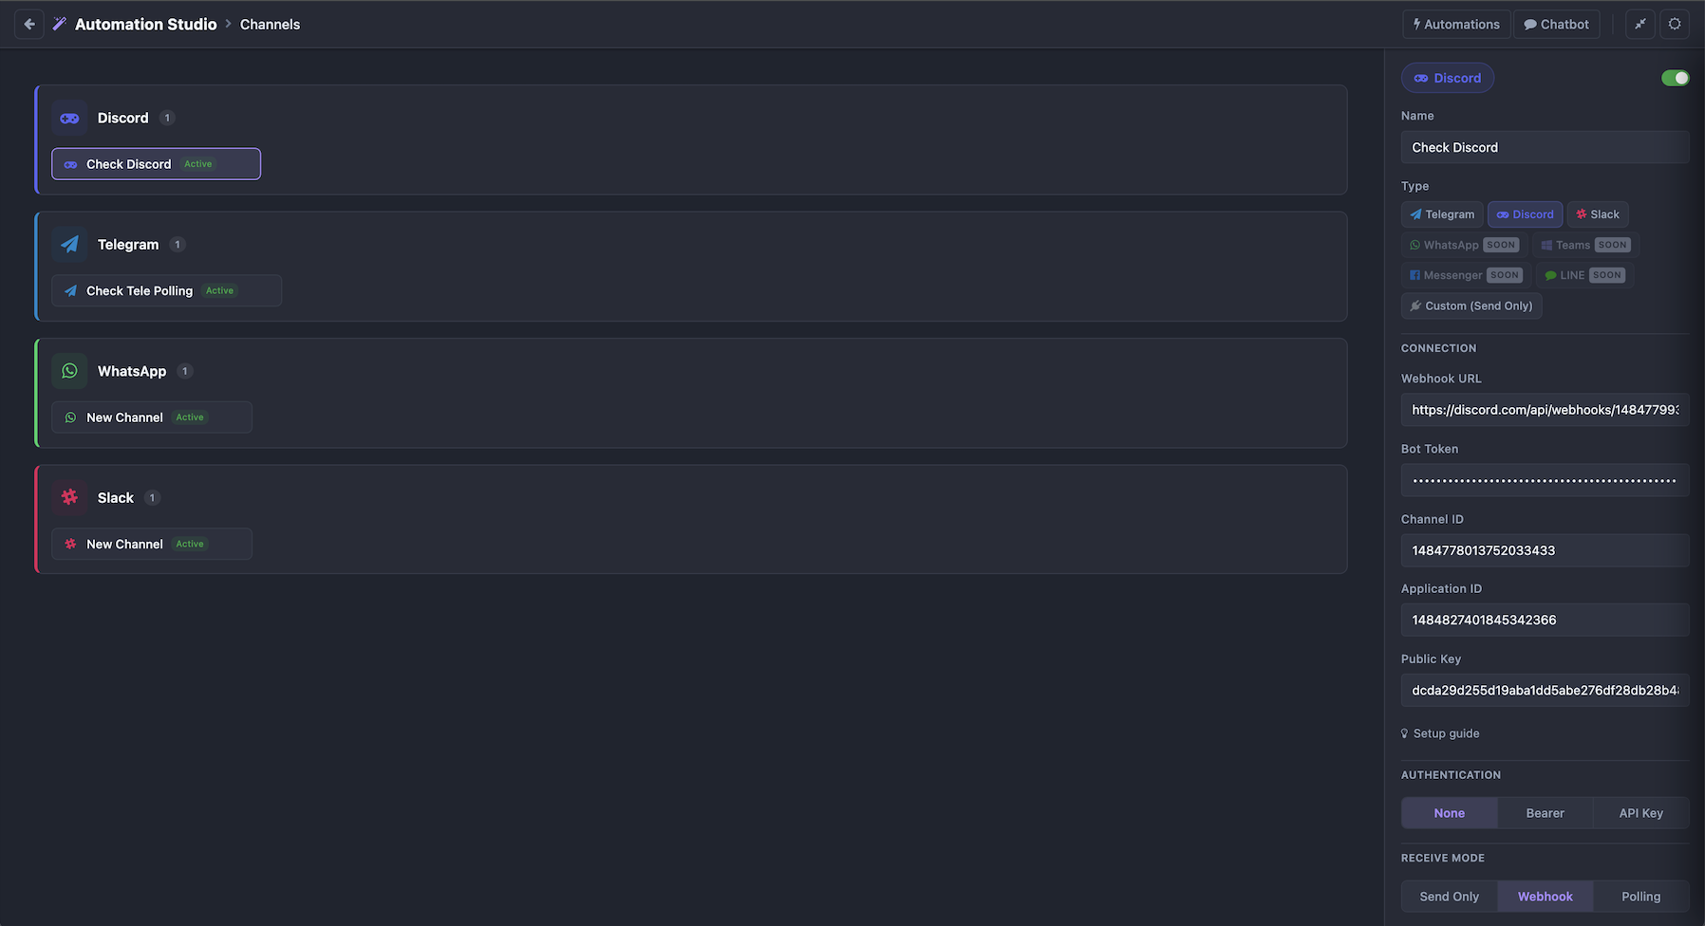Click the lightbulb beside Setup guide

click(x=1405, y=732)
